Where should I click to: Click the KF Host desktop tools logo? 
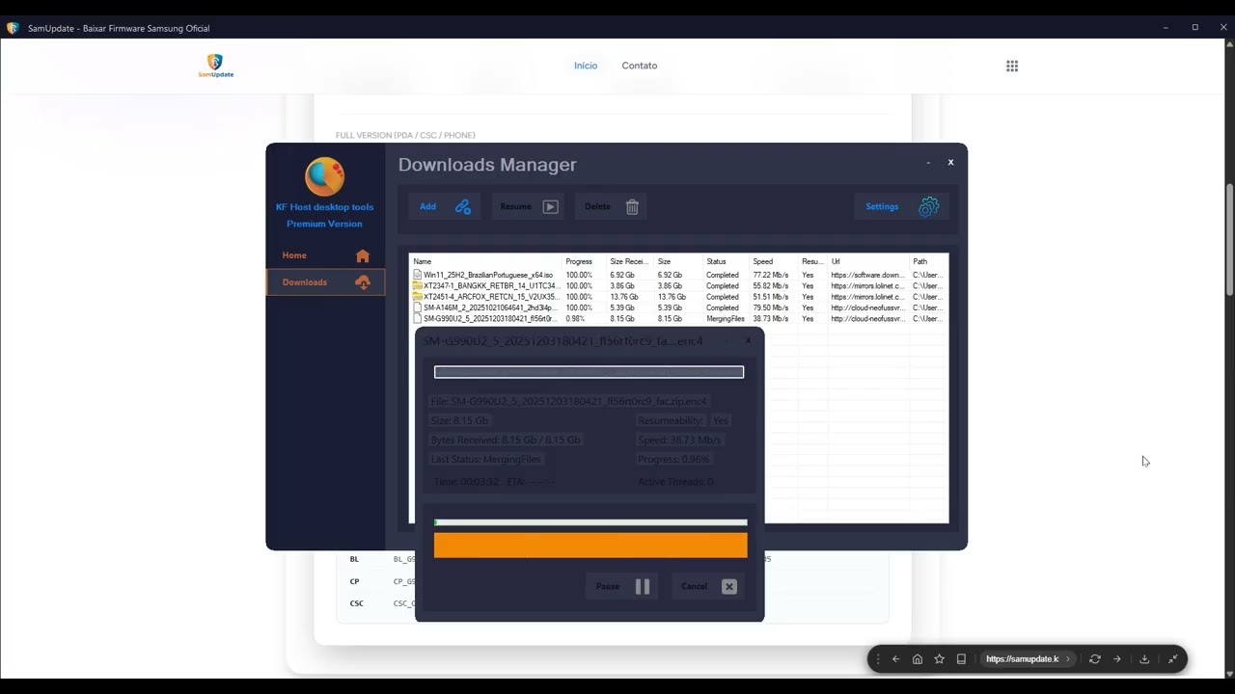pyautogui.click(x=324, y=176)
